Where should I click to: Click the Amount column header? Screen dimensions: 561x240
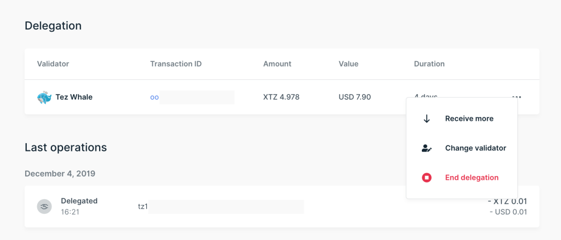tap(277, 64)
